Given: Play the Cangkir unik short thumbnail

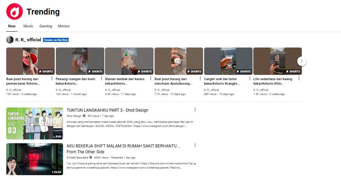Looking at the screenshot, I should click(x=228, y=61).
